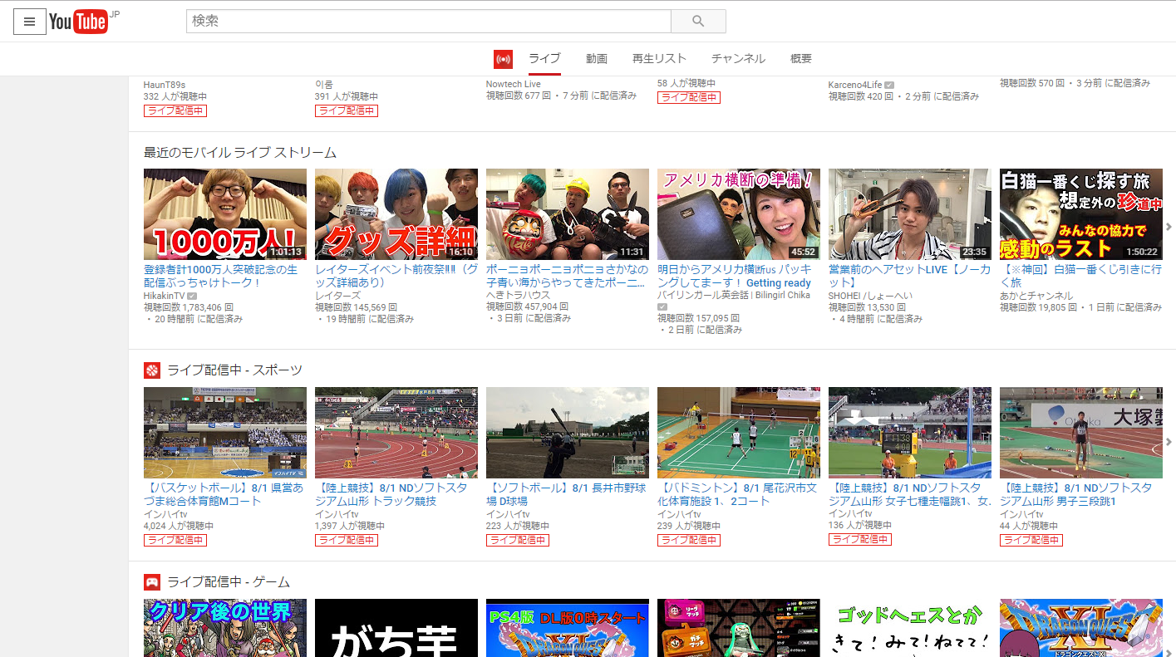Open the badminton live stream thumbnail
The image size is (1176, 657).
click(x=739, y=433)
